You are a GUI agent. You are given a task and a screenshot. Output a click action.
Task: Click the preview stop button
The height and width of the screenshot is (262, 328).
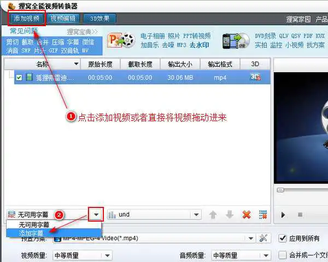pos(300,215)
